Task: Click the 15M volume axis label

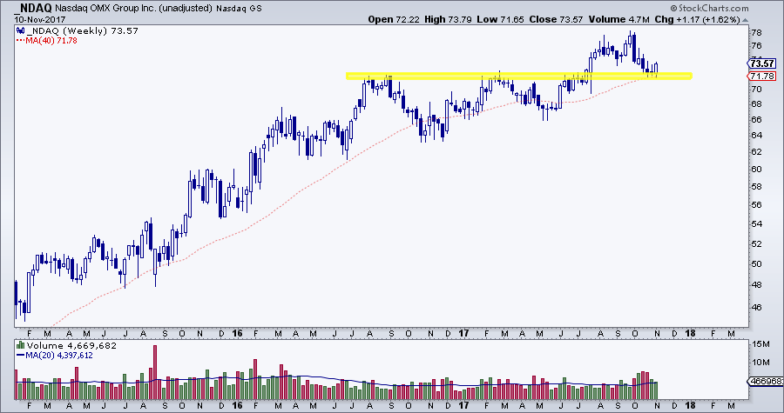Action: (760, 343)
